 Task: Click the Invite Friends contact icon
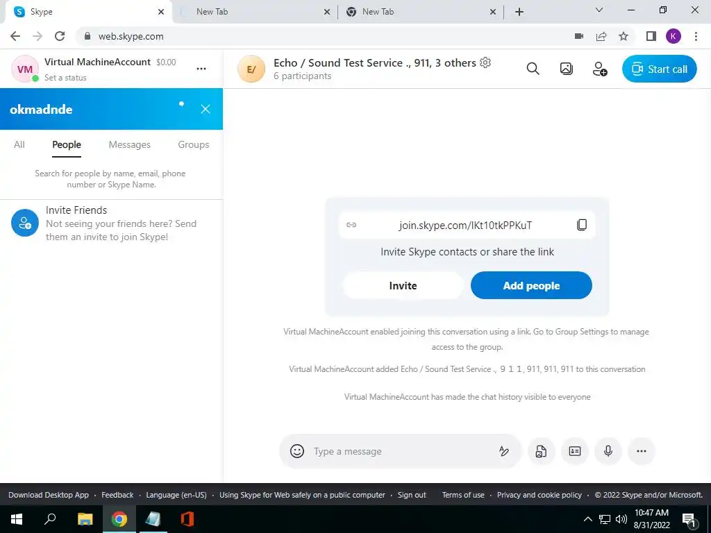[x=25, y=223]
